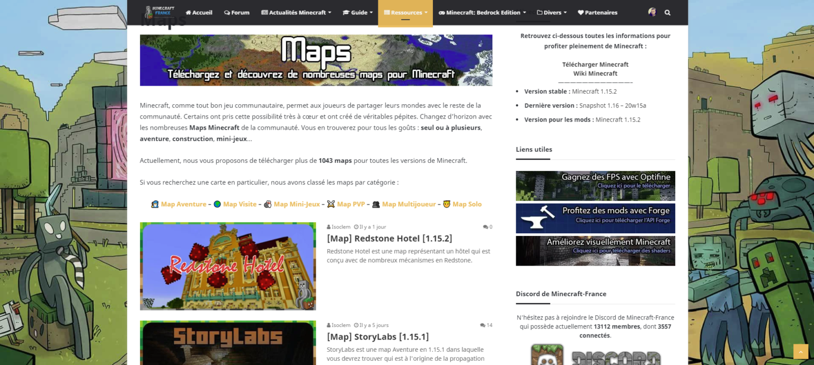The image size is (814, 365).
Task: Open the [Map] Redstone Hotel article link
Action: tap(390, 238)
